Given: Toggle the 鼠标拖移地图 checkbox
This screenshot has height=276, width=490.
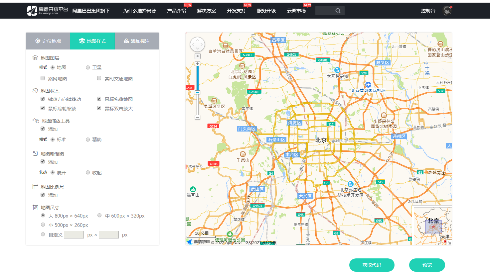Looking at the screenshot, I should [x=99, y=99].
